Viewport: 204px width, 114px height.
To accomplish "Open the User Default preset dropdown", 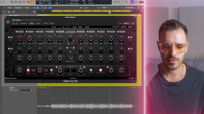I will [x=26, y=20].
